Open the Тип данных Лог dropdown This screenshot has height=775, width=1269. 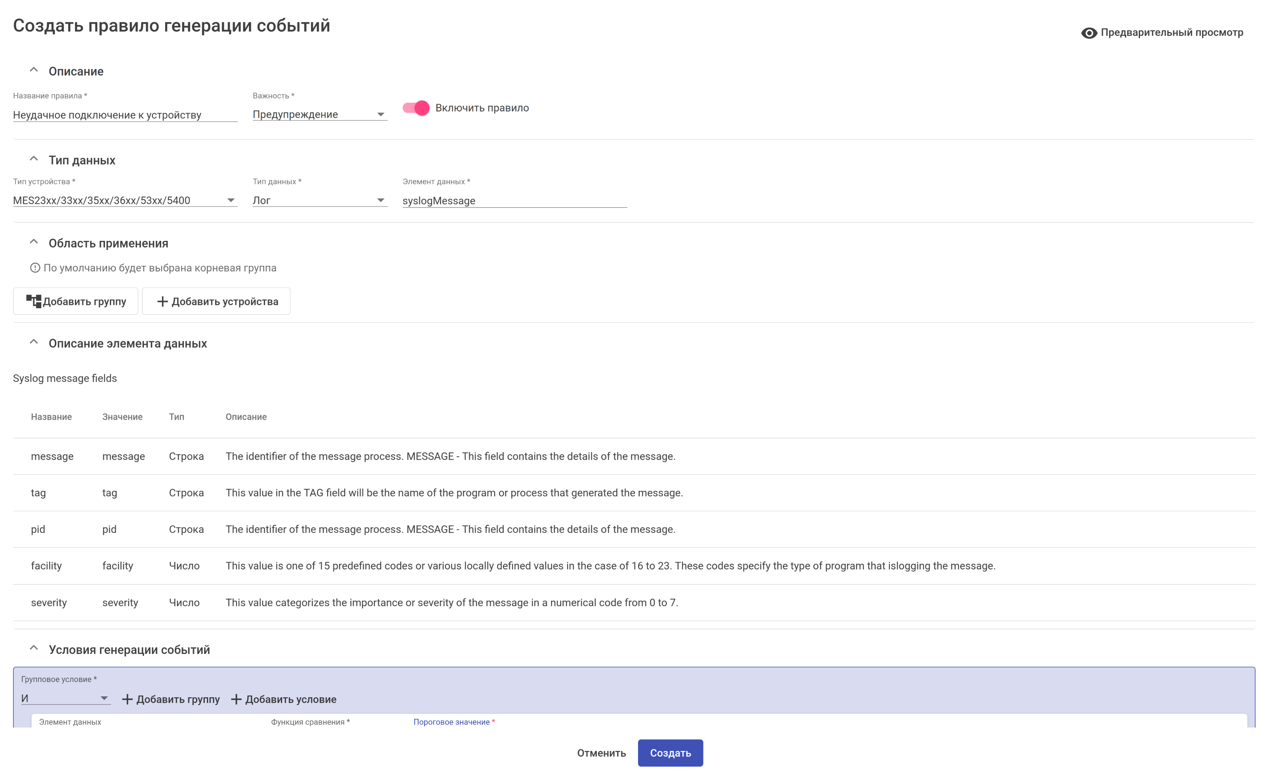click(319, 200)
